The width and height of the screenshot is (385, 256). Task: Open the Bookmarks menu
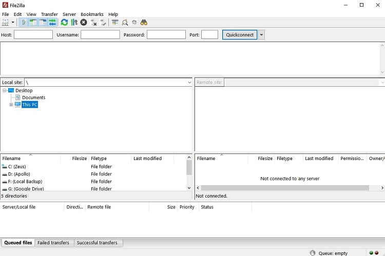pyautogui.click(x=92, y=14)
